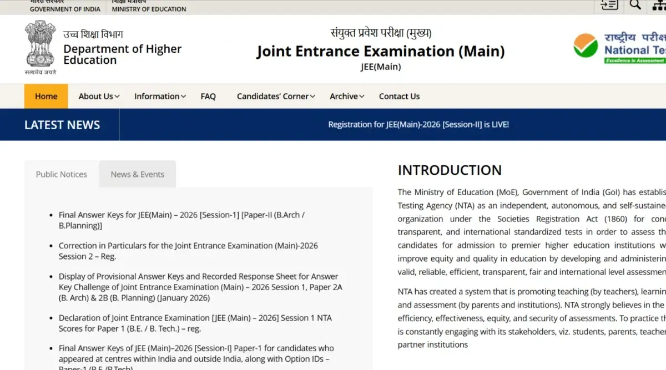666x370 pixels.
Task: Open the Session-II registration live news link
Action: point(418,125)
